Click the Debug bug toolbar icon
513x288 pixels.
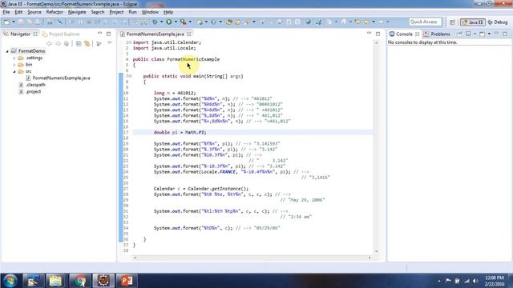click(x=155, y=22)
